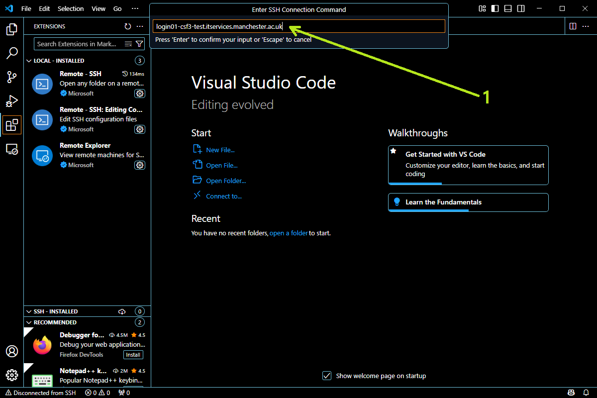This screenshot has width=597, height=398.
Task: Click the Open Folder... link
Action: point(226,181)
